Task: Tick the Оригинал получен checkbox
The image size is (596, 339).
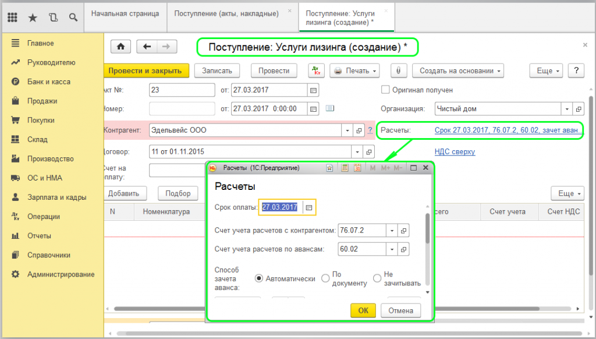Action: pyautogui.click(x=385, y=90)
